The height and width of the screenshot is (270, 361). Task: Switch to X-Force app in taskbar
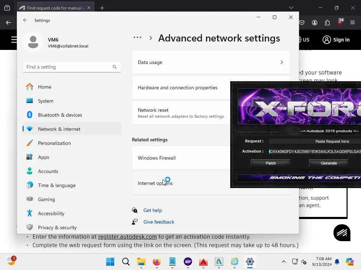click(188, 262)
